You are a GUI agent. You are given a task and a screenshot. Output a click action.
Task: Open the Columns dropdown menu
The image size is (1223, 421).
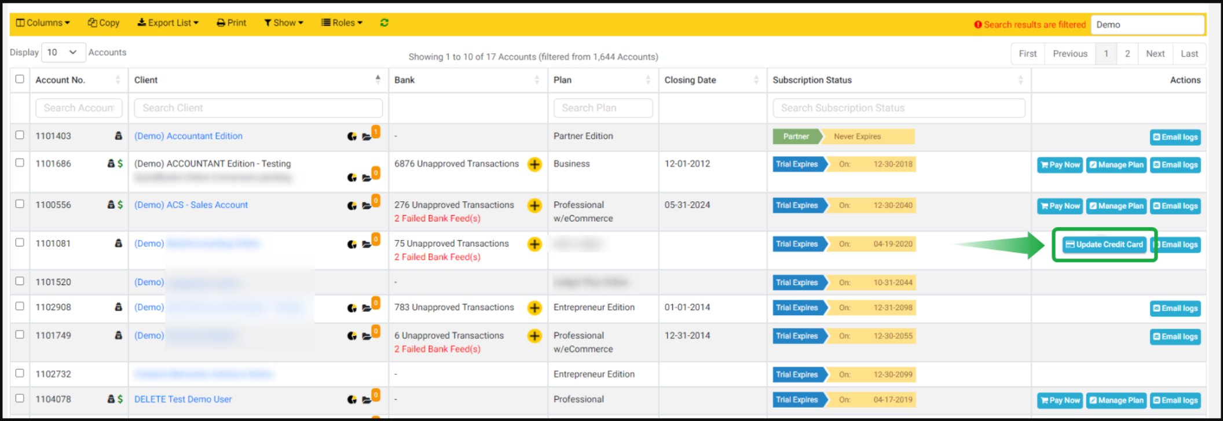(43, 23)
